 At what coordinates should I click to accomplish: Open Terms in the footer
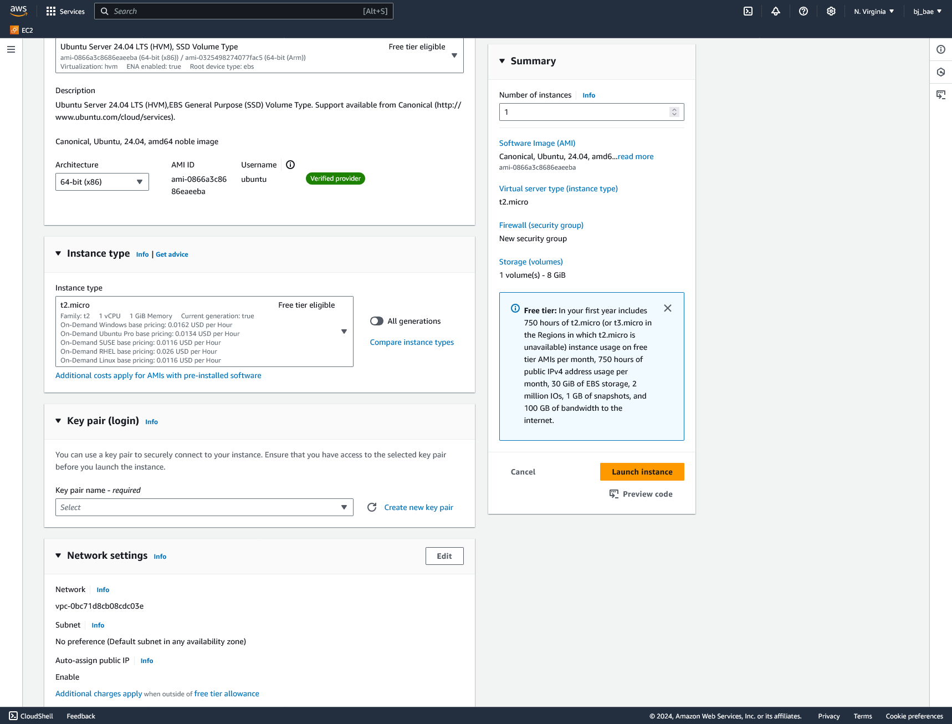tap(863, 716)
